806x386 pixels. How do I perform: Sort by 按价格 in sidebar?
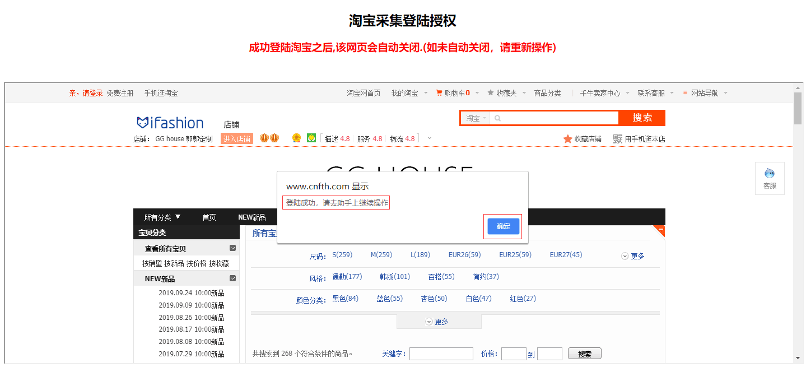pyautogui.click(x=197, y=263)
